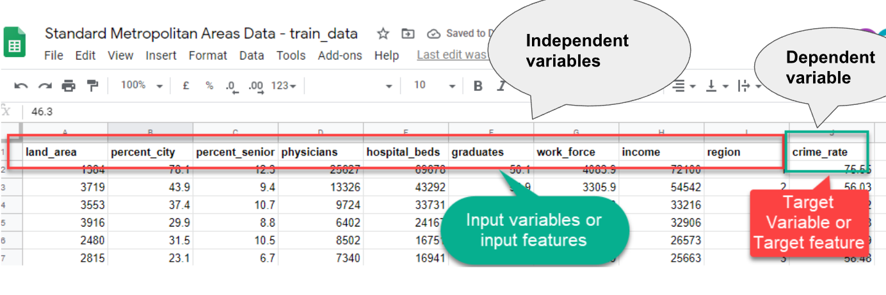
Task: Open the Add-ons menu
Action: (x=340, y=56)
